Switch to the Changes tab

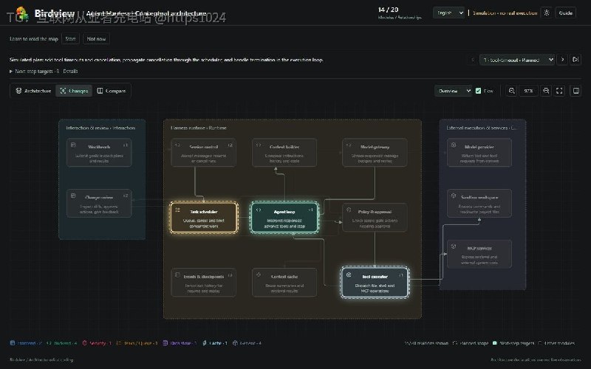pyautogui.click(x=74, y=91)
